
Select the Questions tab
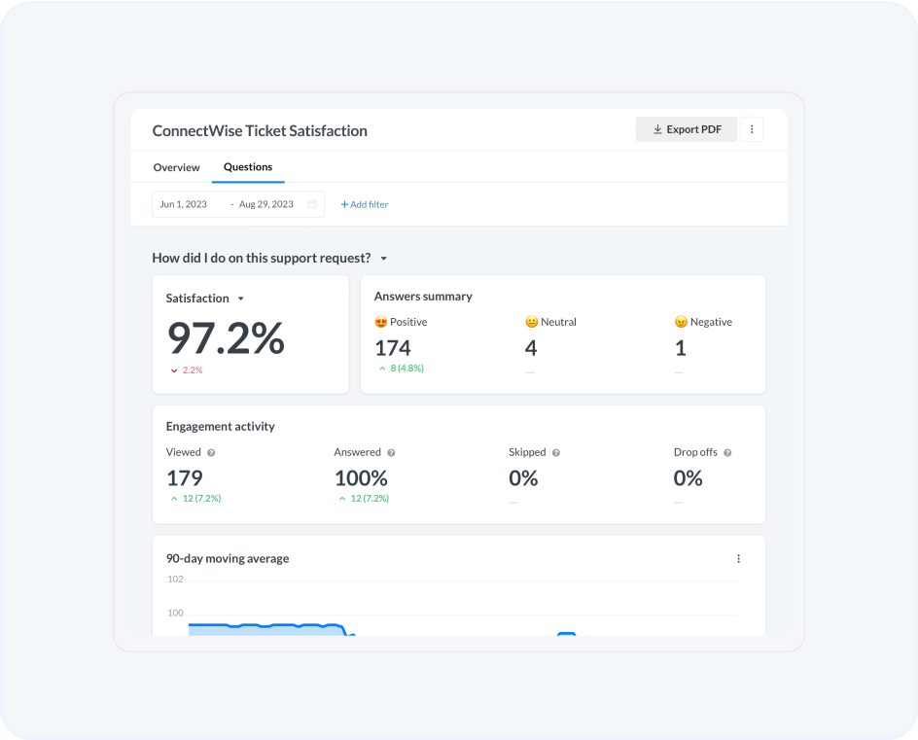coord(248,167)
